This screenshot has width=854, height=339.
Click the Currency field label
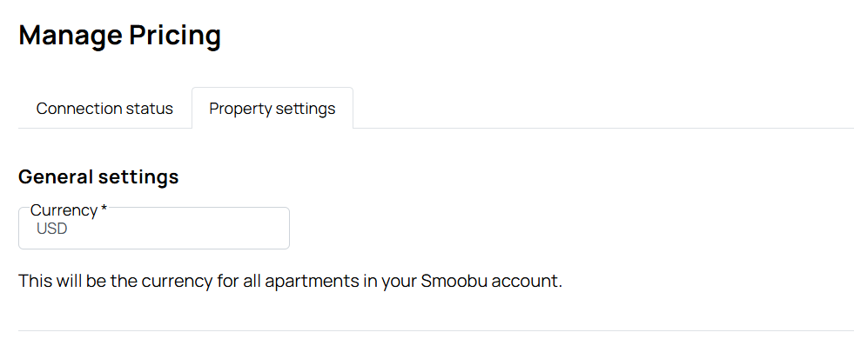(64, 210)
